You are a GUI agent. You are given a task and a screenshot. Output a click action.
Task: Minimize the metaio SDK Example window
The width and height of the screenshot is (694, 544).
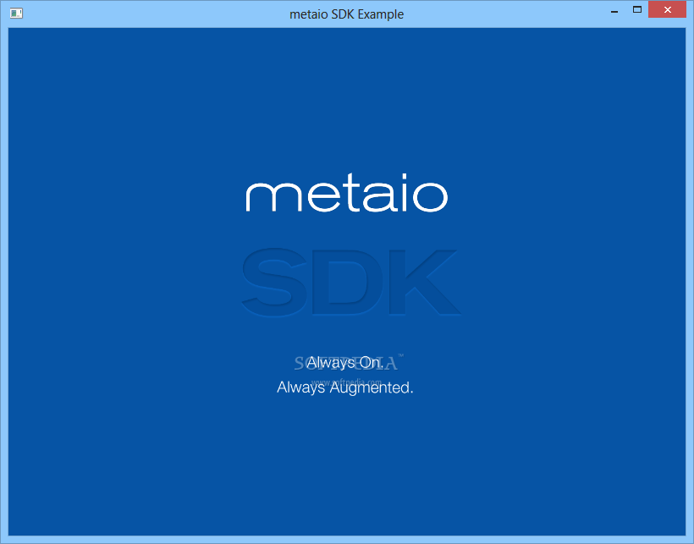tap(614, 11)
